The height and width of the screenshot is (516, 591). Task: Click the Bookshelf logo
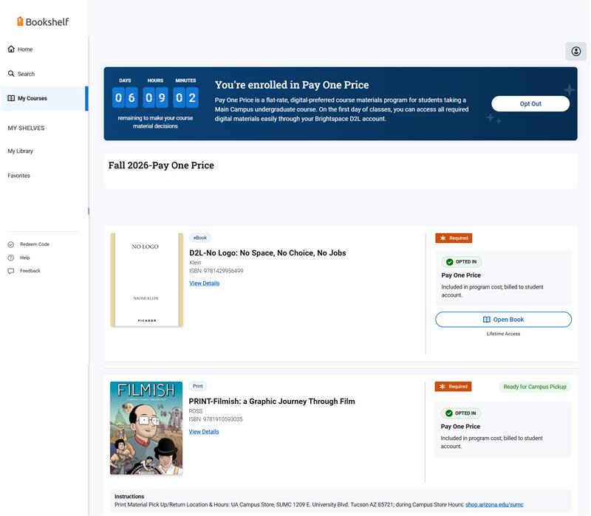tap(43, 22)
